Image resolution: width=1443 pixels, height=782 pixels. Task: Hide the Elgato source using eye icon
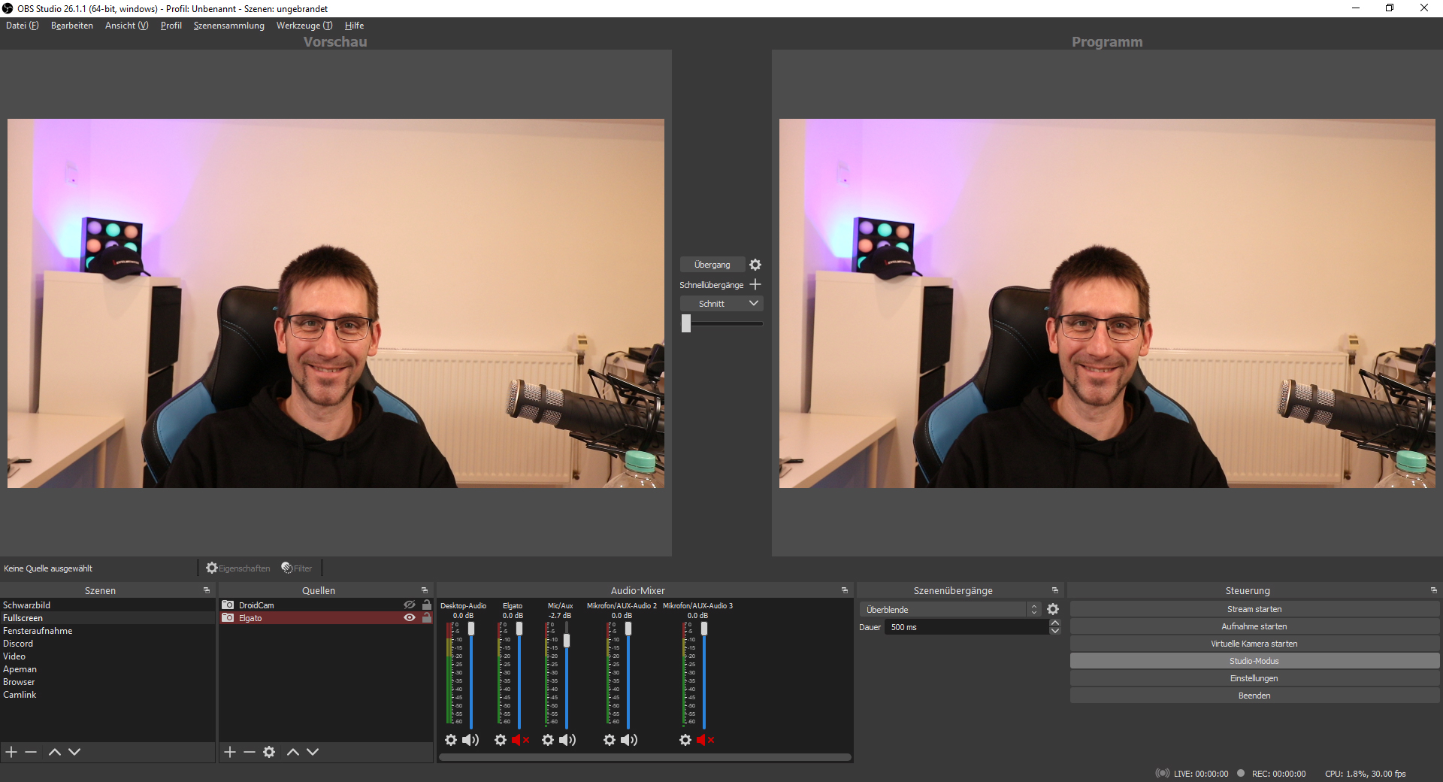point(409,617)
